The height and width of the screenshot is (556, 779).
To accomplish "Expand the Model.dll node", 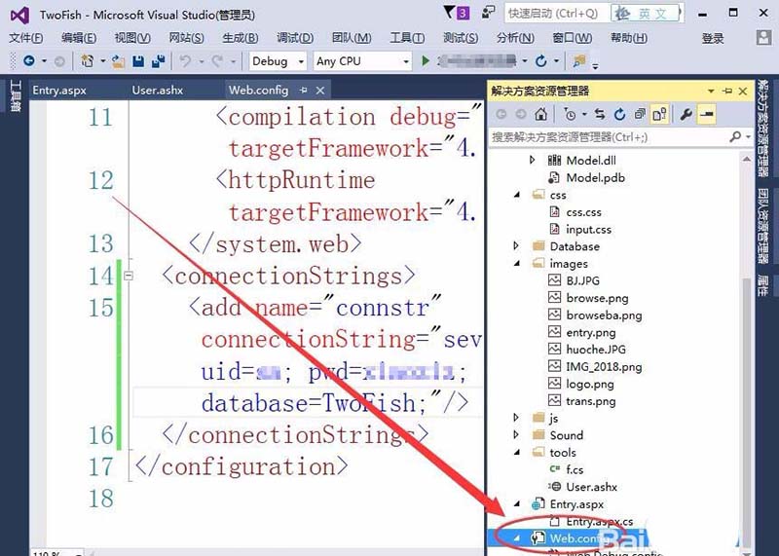I will click(x=532, y=160).
